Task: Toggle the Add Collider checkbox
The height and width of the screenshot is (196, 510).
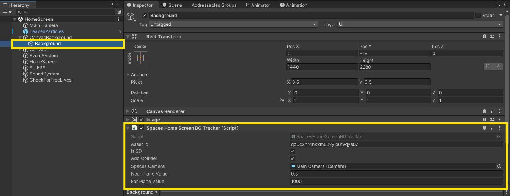Action: 293,158
